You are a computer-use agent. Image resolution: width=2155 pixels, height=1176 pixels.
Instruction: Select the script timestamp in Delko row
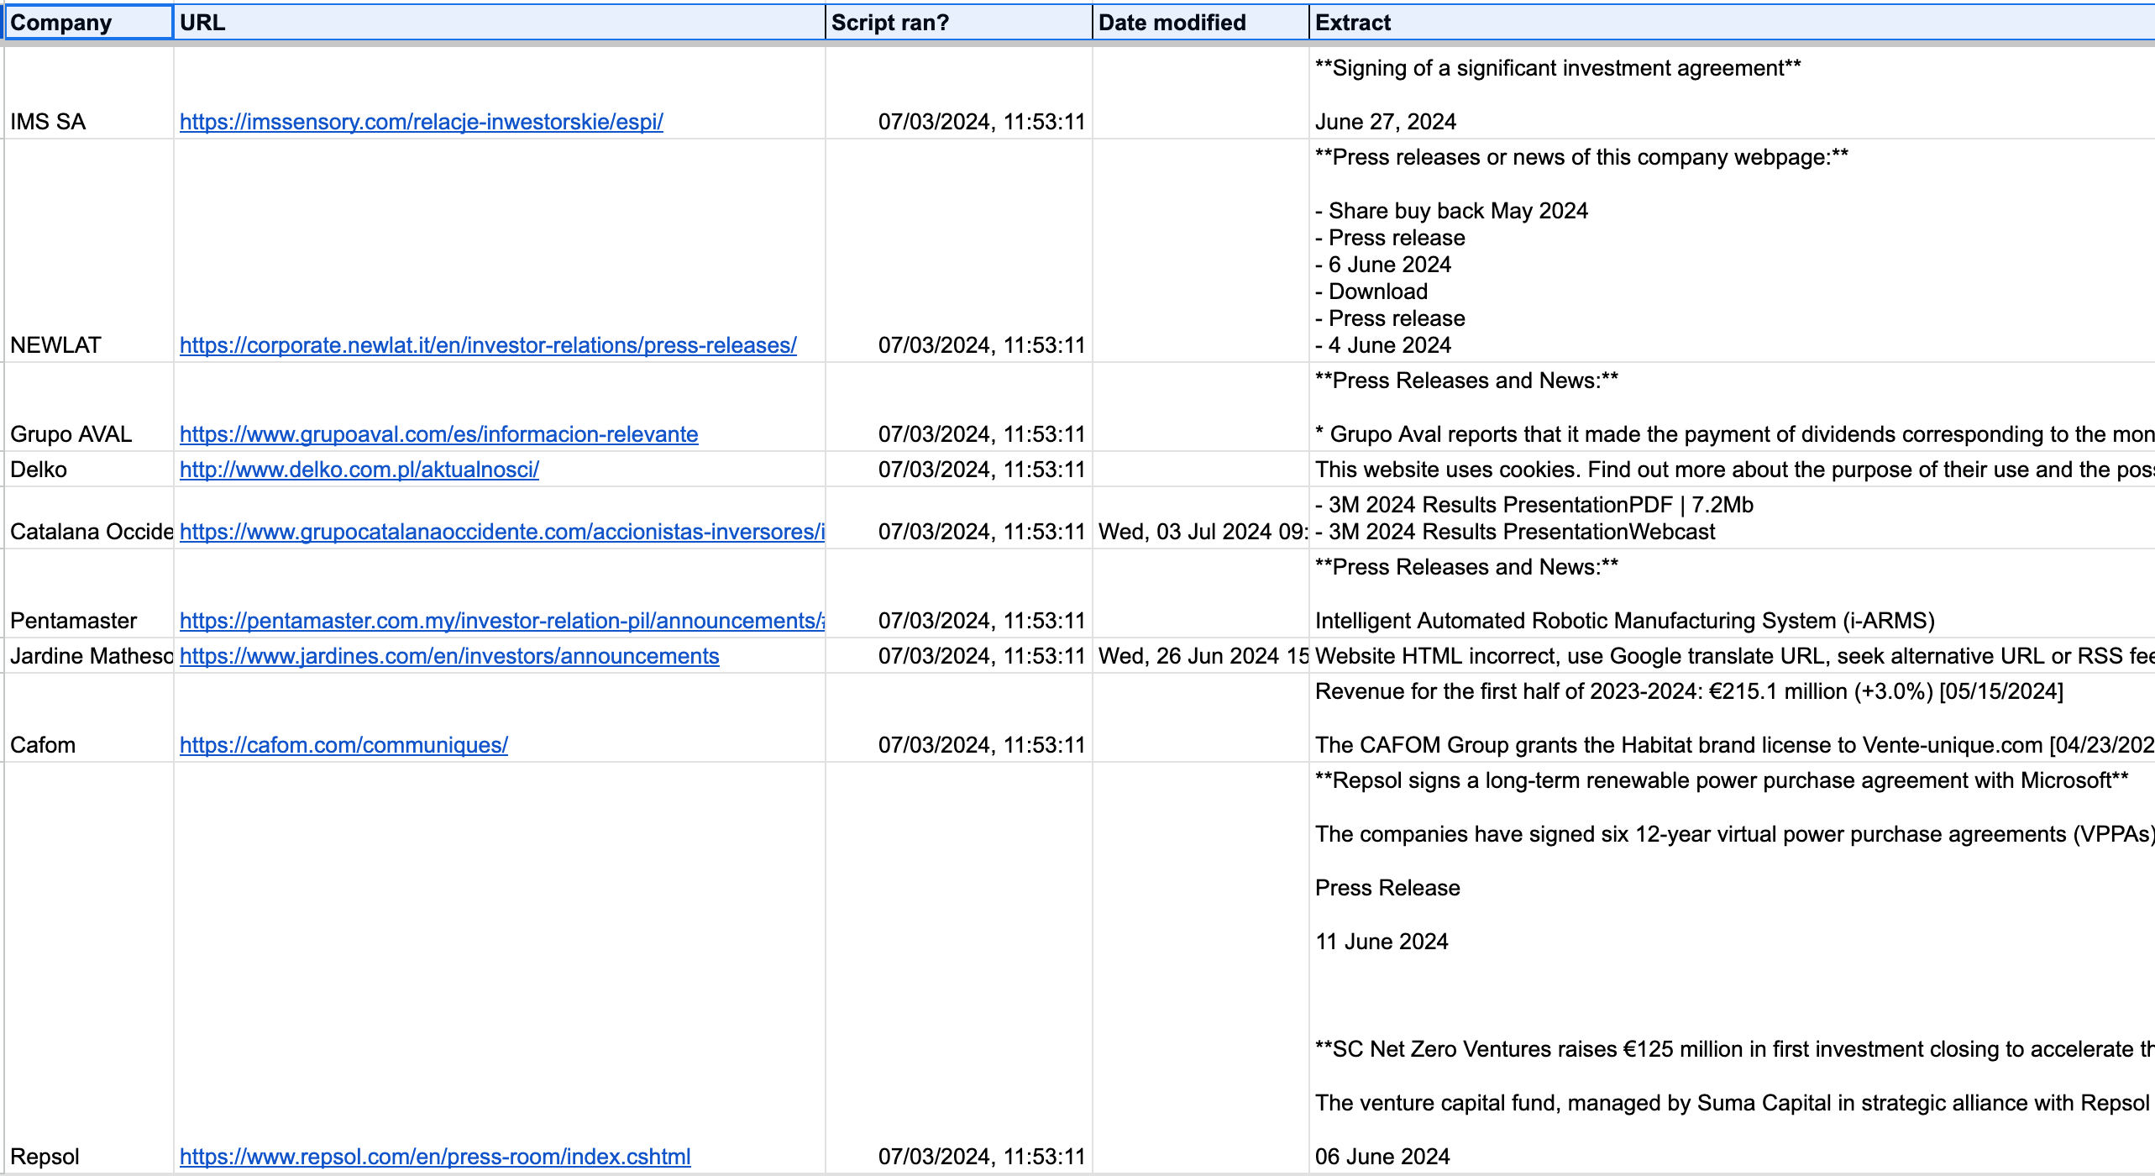(x=958, y=470)
